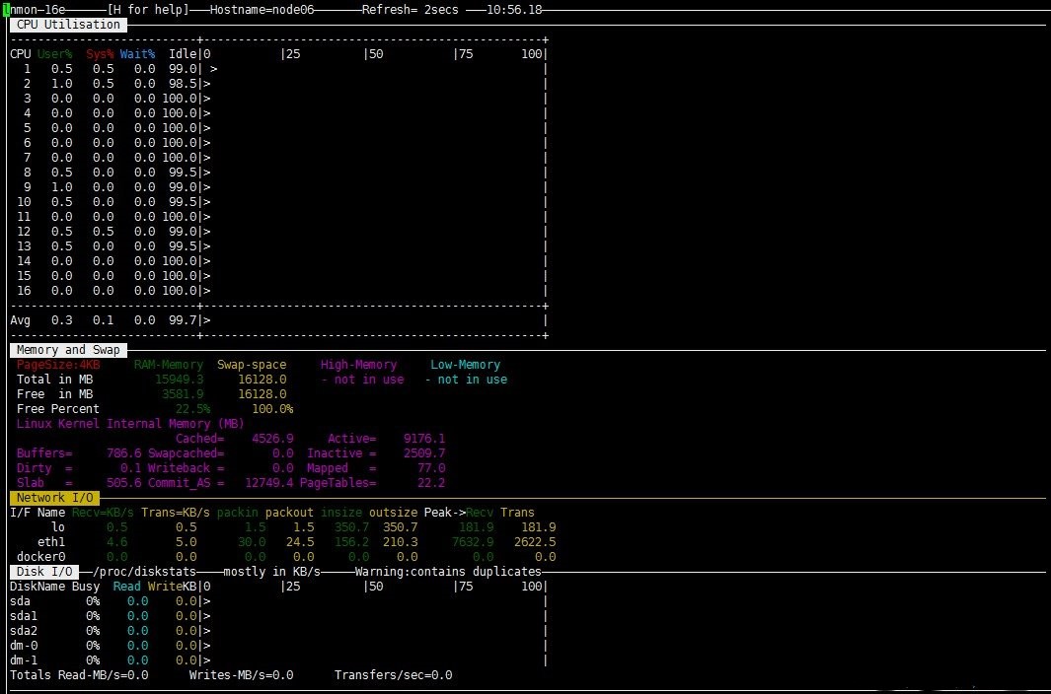Click the Memory and Swap section label
This screenshot has width=1051, height=694.
point(67,350)
